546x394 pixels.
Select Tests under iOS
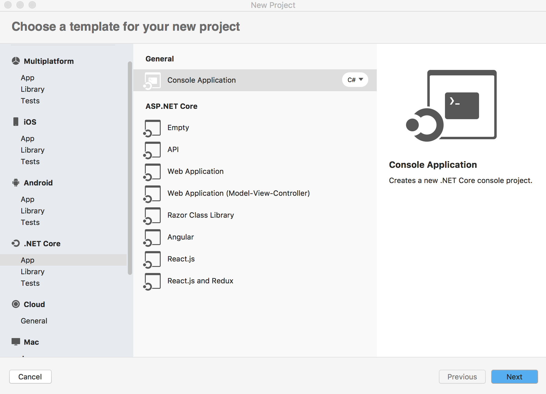pyautogui.click(x=30, y=161)
